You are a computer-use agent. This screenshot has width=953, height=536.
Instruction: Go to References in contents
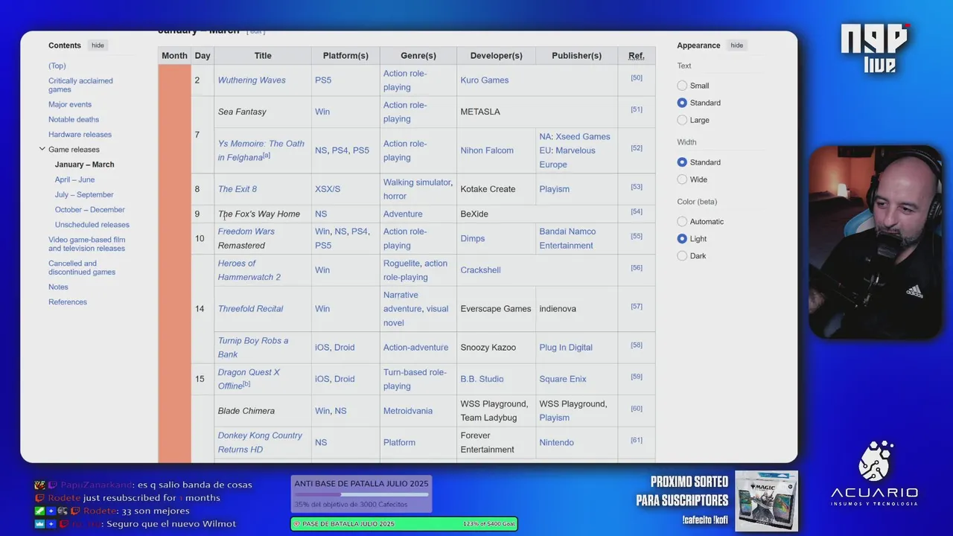[x=68, y=302]
